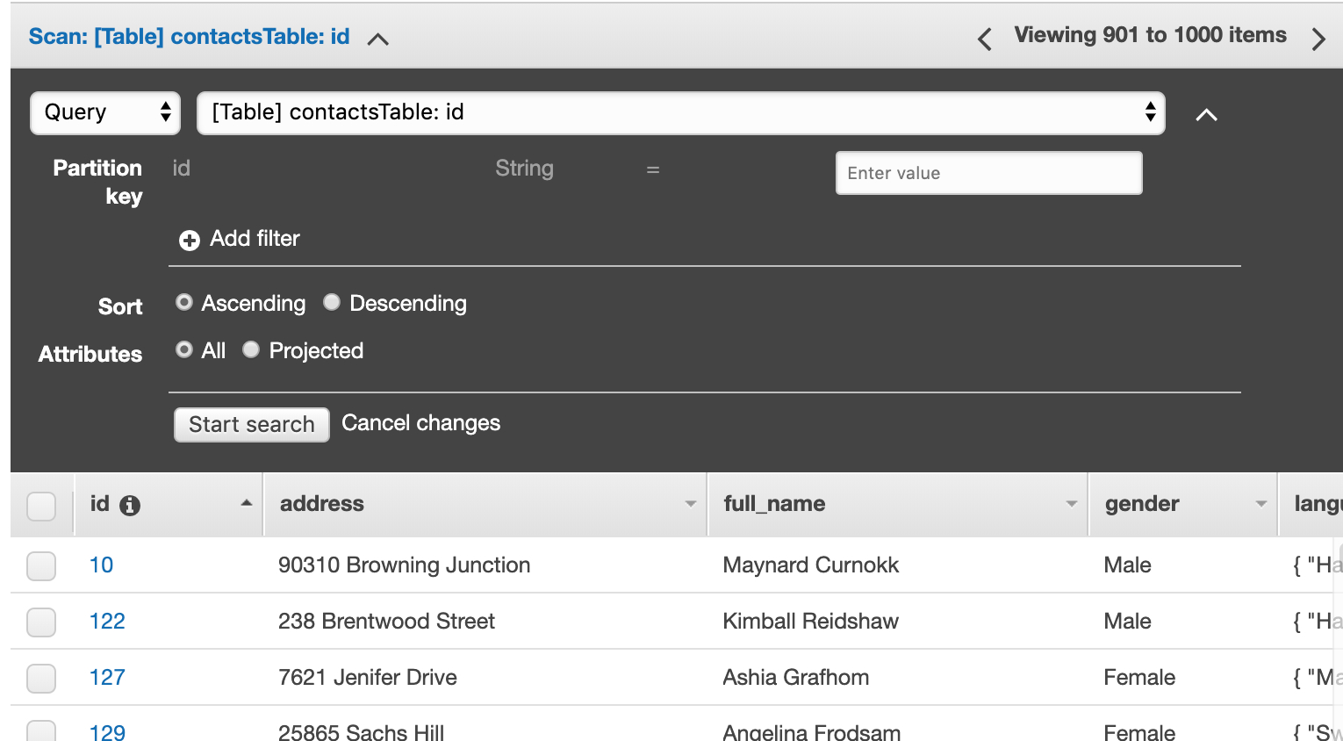Viewport: 1343px width, 741px height.
Task: Sort by id column using the arrow
Action: pos(247,503)
